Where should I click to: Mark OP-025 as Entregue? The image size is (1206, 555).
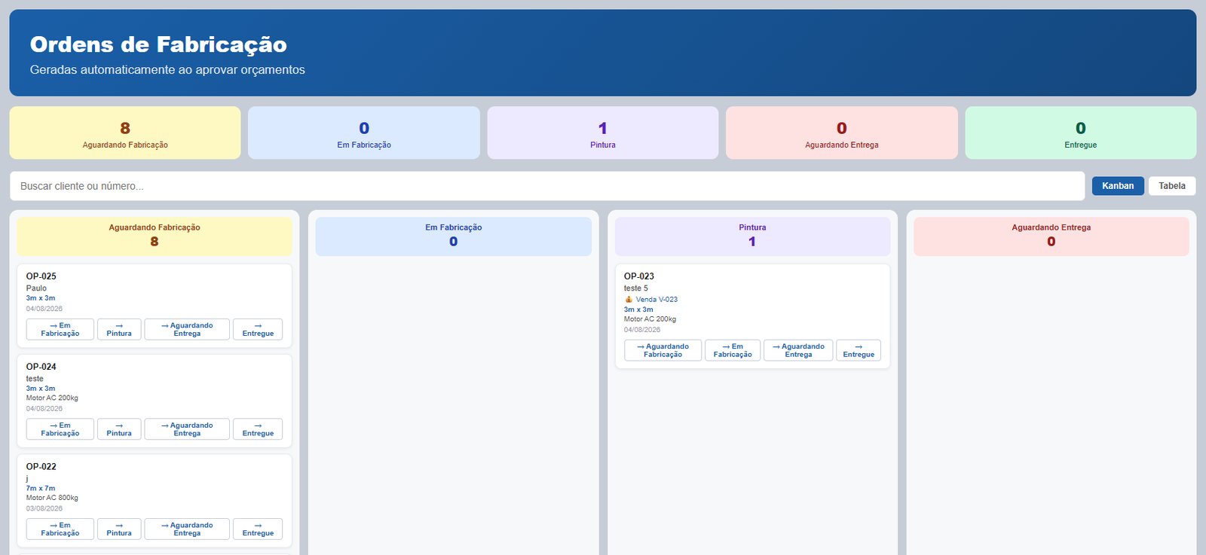[258, 329]
